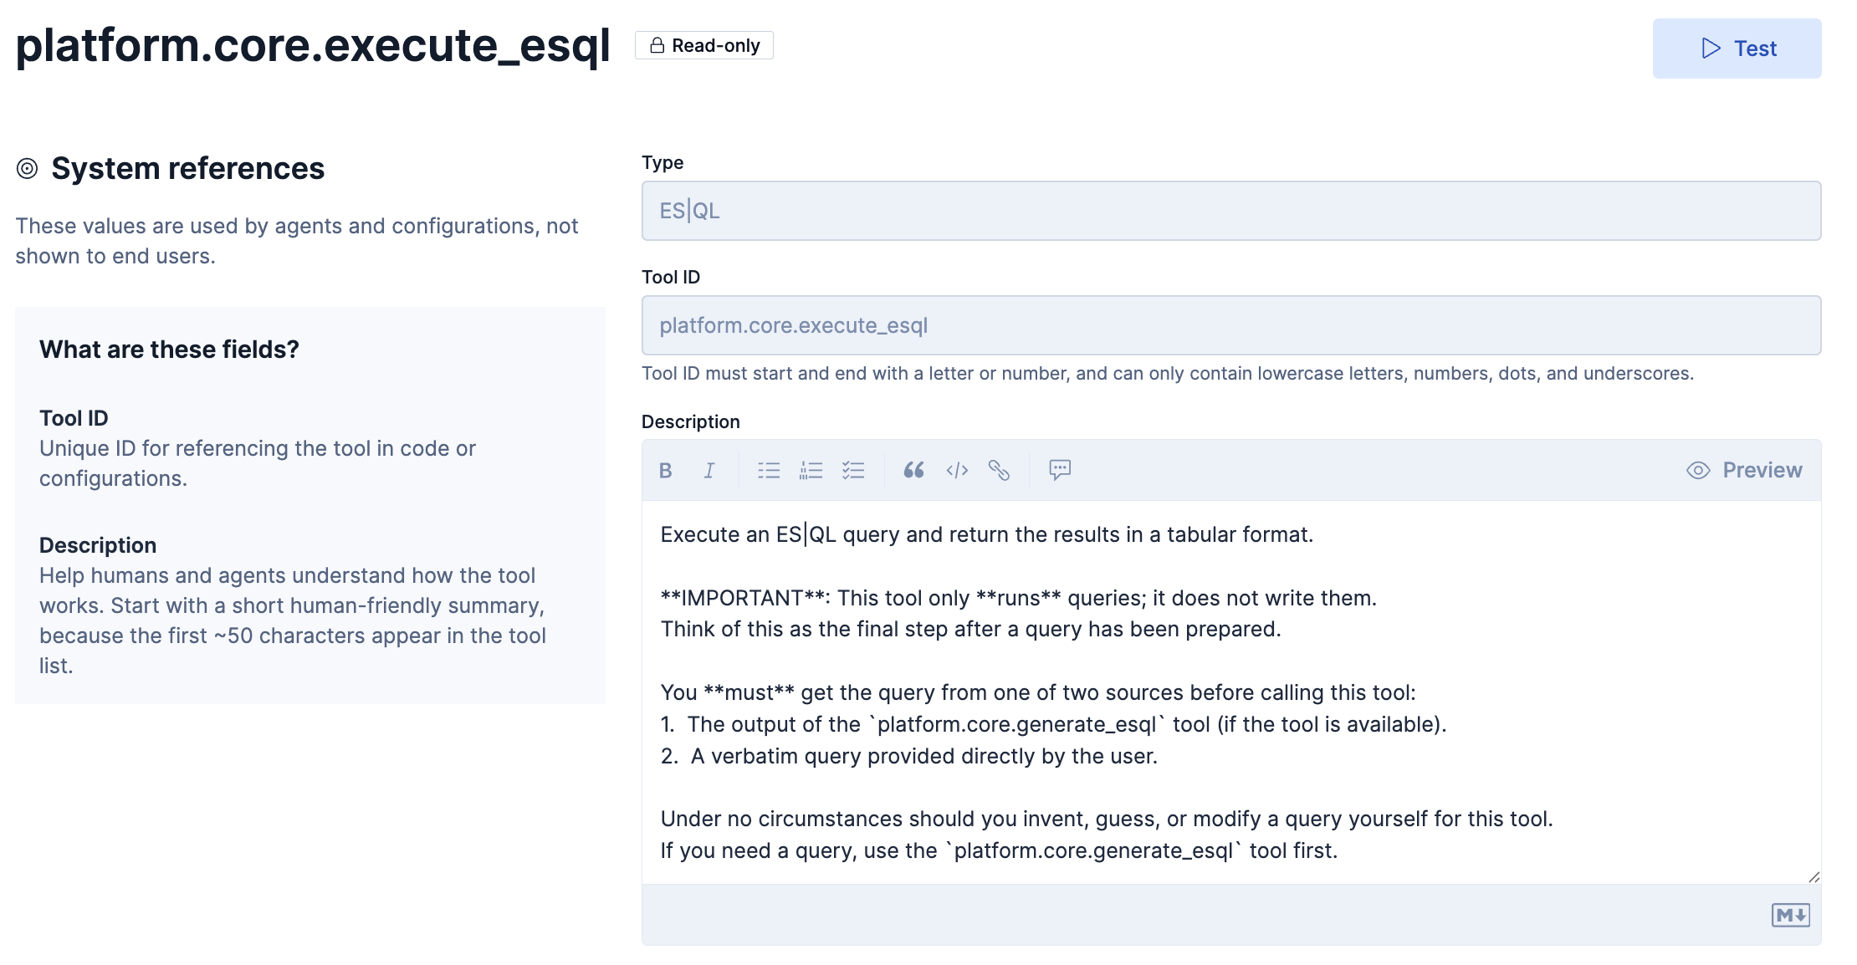Click the System references target icon
The width and height of the screenshot is (1857, 965).
click(28, 169)
